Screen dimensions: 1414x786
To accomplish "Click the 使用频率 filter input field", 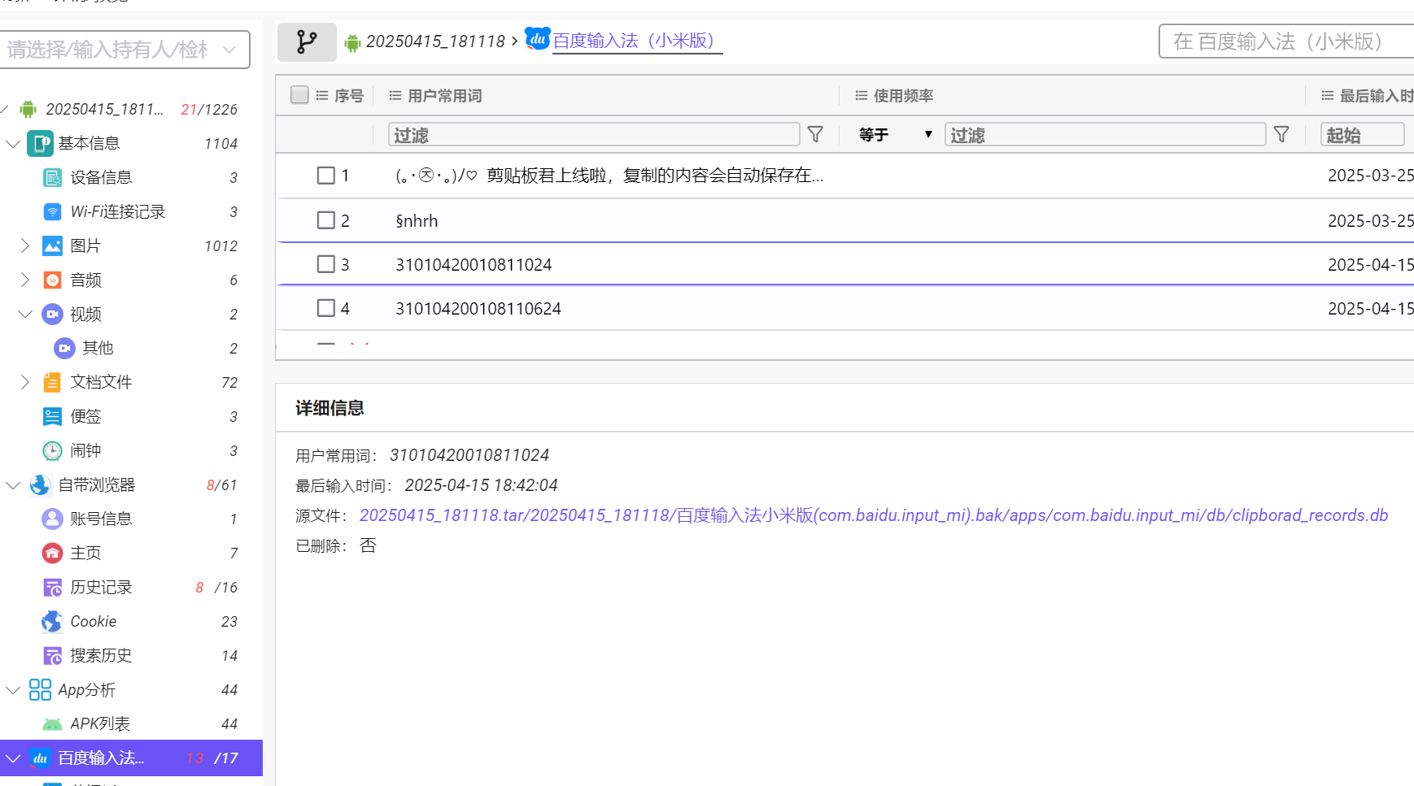I will click(1105, 134).
